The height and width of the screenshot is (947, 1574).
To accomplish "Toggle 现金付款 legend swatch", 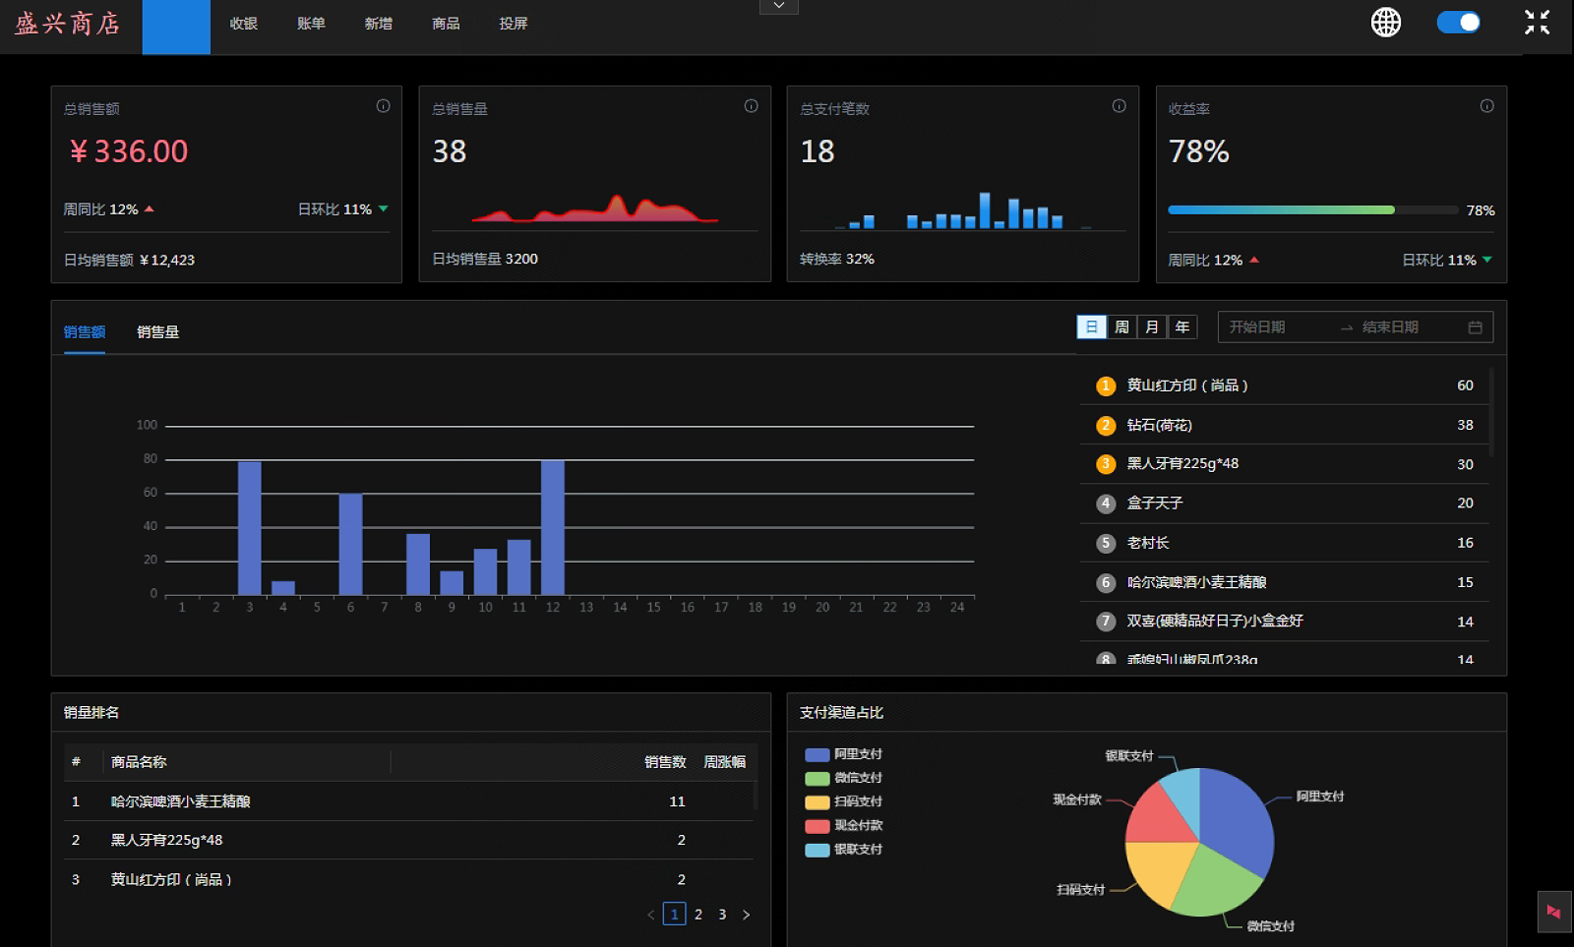I will tap(817, 826).
